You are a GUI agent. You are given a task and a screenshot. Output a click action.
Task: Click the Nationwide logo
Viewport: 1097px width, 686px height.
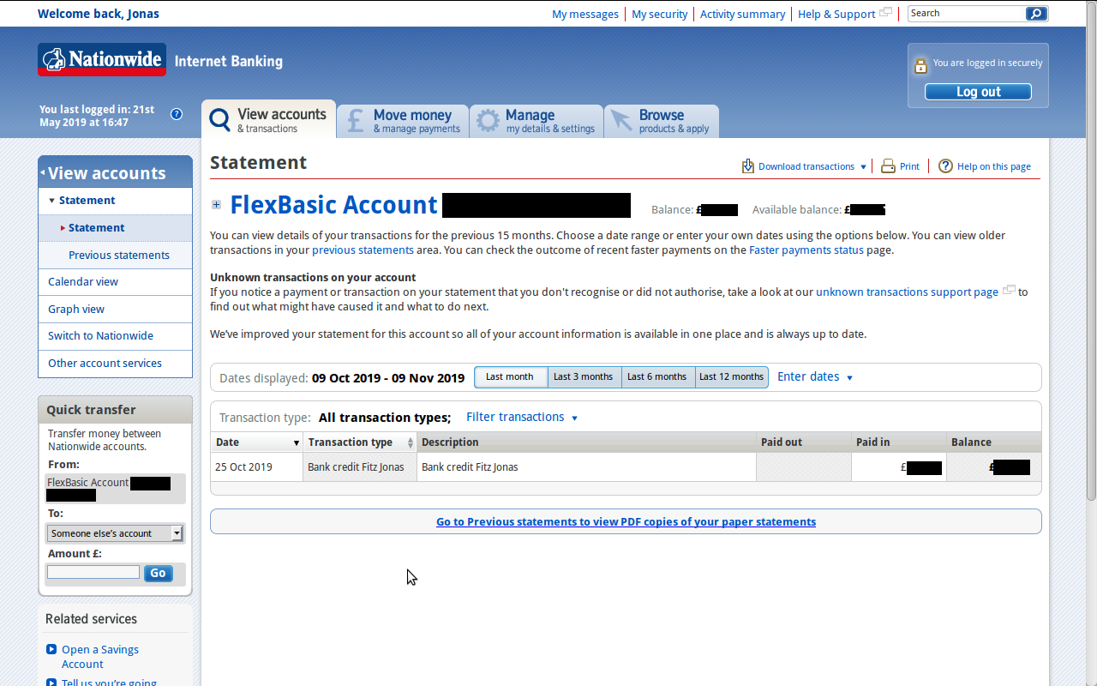(102, 60)
